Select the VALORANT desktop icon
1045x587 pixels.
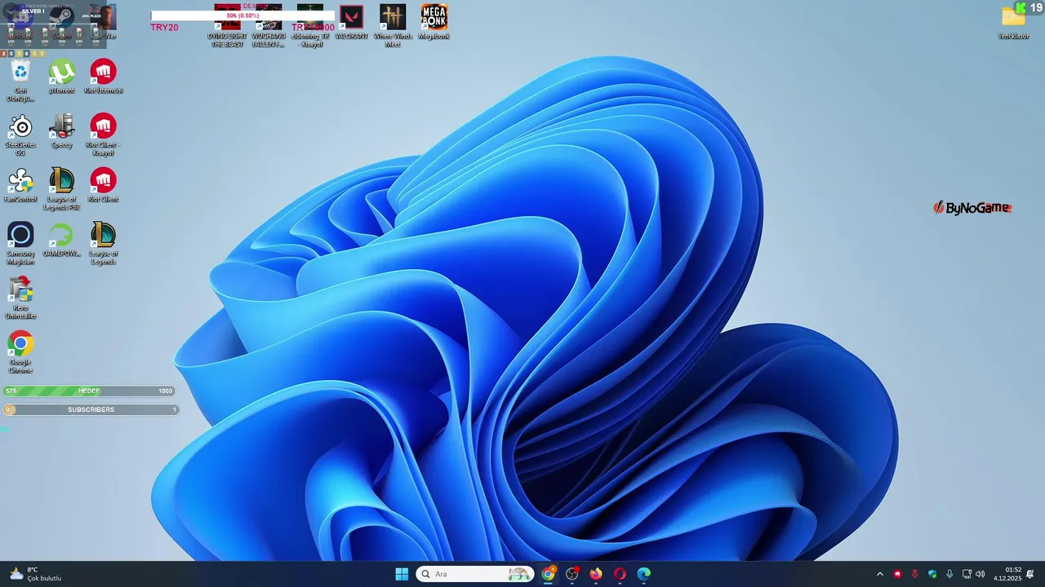point(351,22)
